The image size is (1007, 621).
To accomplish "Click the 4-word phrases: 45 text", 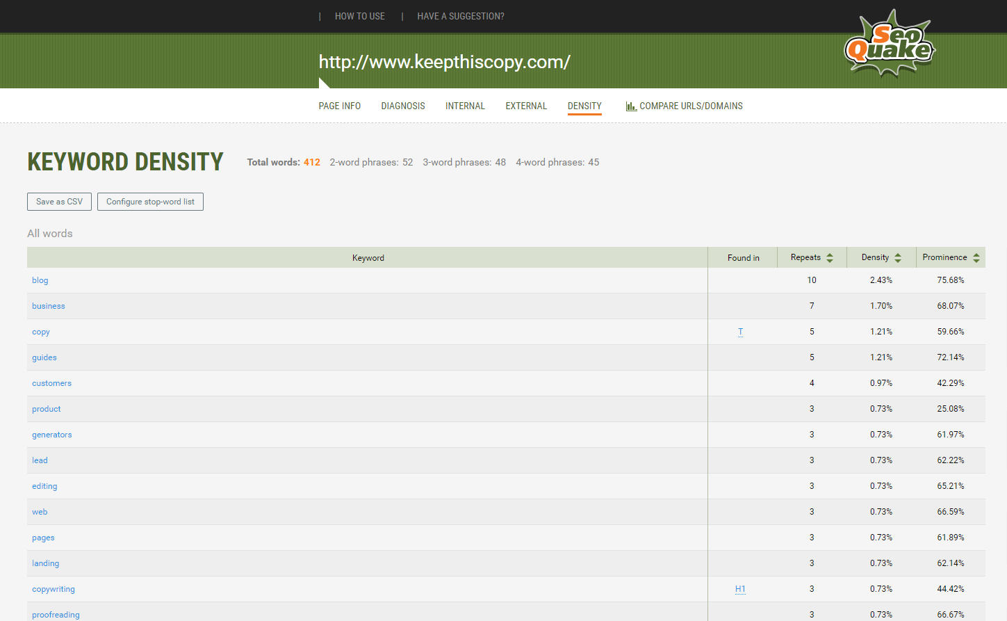I will pos(557,162).
